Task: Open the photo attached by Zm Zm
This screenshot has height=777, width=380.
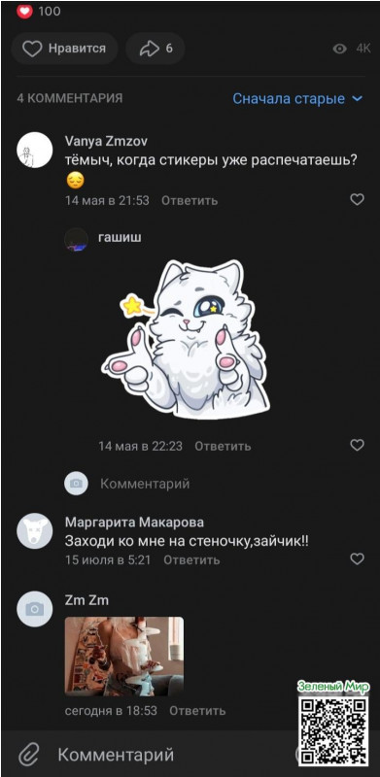Action: coord(124,657)
